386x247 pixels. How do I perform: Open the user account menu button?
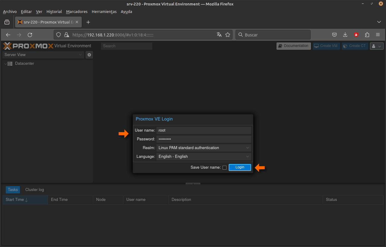(377, 46)
